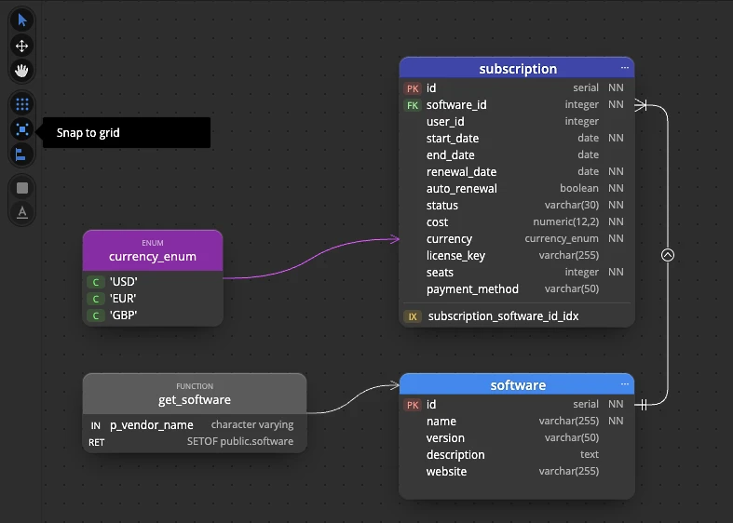Screen dimensions: 733x523
Task: Select the auto_renewal column
Action: (517, 189)
